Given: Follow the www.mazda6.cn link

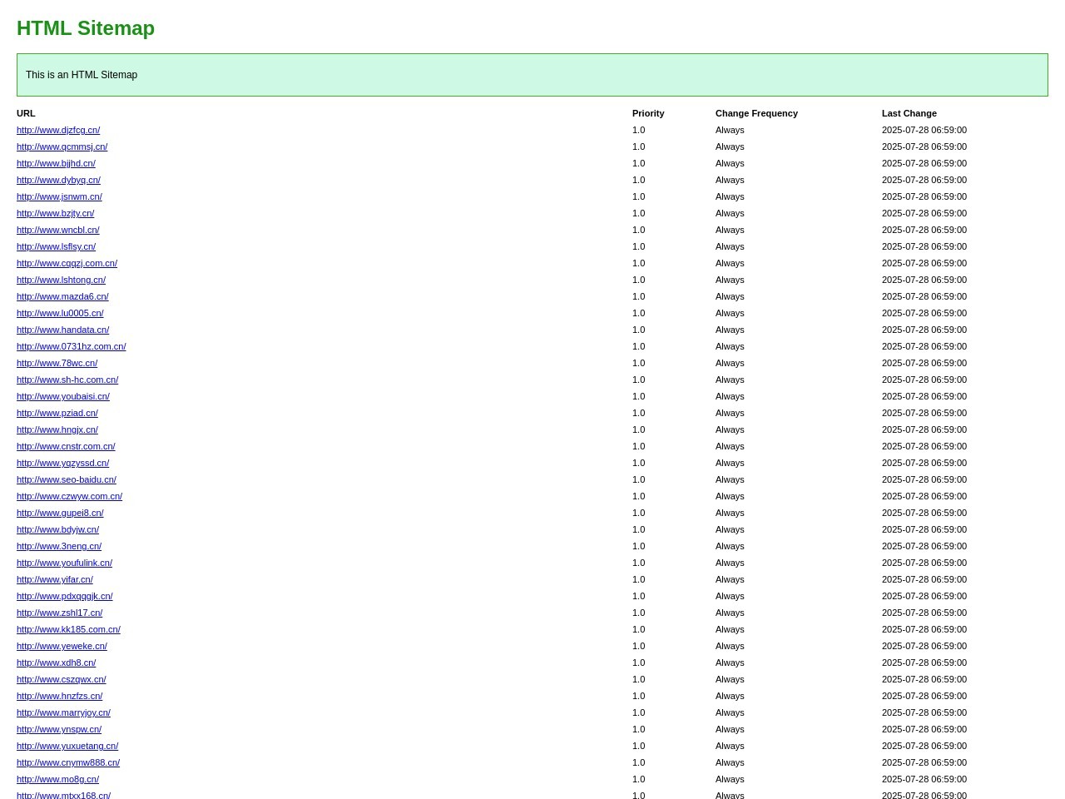Looking at the screenshot, I should point(62,296).
